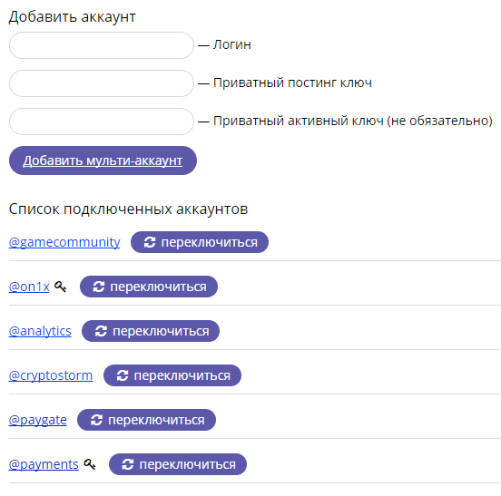
Task: Click the key icon next to @on1x
Action: [61, 287]
